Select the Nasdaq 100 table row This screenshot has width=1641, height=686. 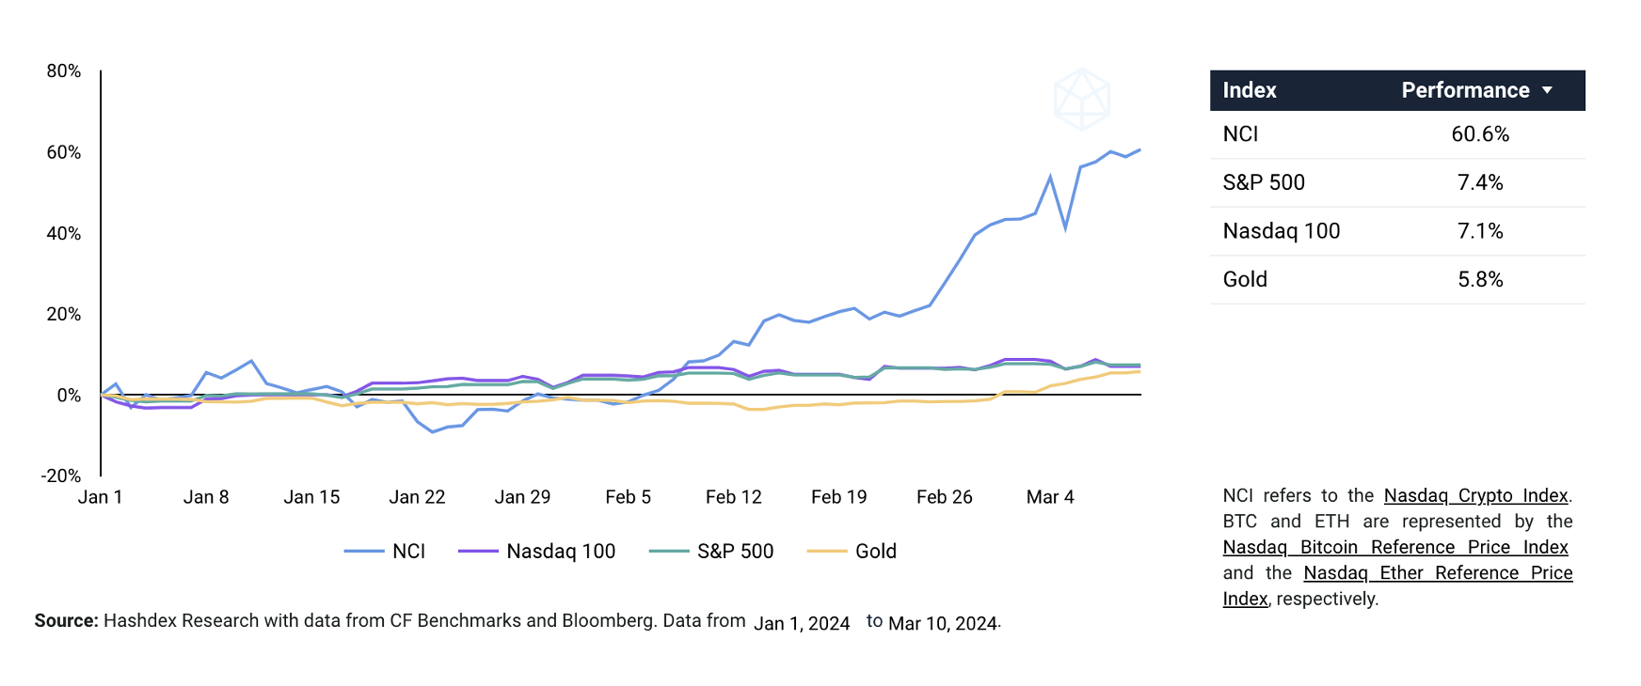point(1396,231)
